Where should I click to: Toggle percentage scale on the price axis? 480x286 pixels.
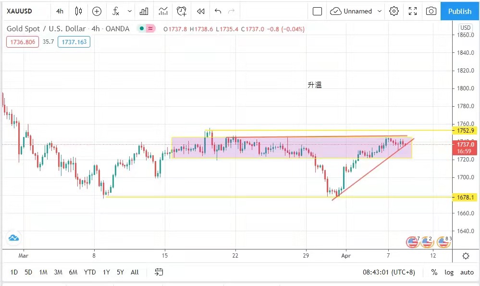tap(434, 272)
